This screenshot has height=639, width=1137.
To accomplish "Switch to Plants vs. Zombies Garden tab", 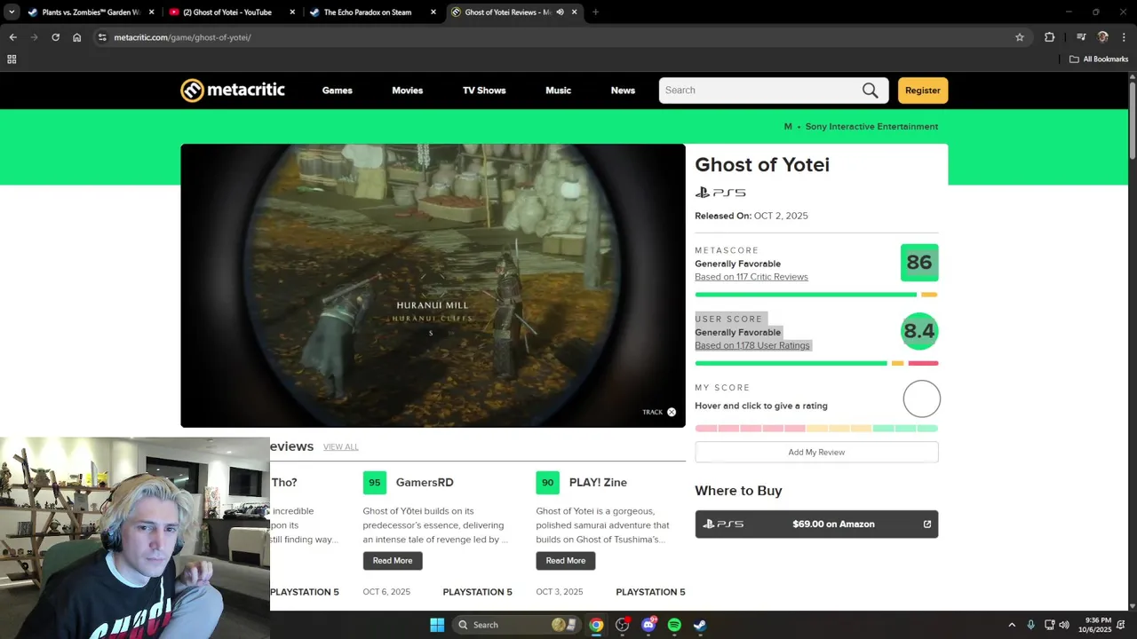I will coord(91,12).
